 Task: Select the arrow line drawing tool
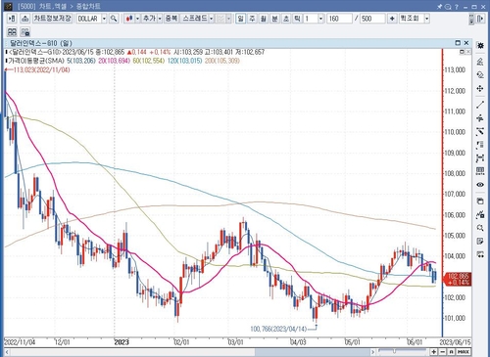point(480,132)
